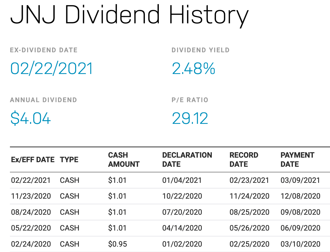
Task: Click declaration date 01/02/2020
Action: pos(182,244)
